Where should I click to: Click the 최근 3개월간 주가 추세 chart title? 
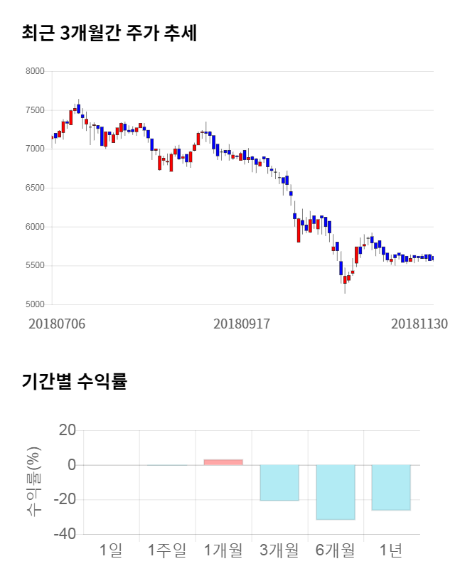pyautogui.click(x=109, y=33)
